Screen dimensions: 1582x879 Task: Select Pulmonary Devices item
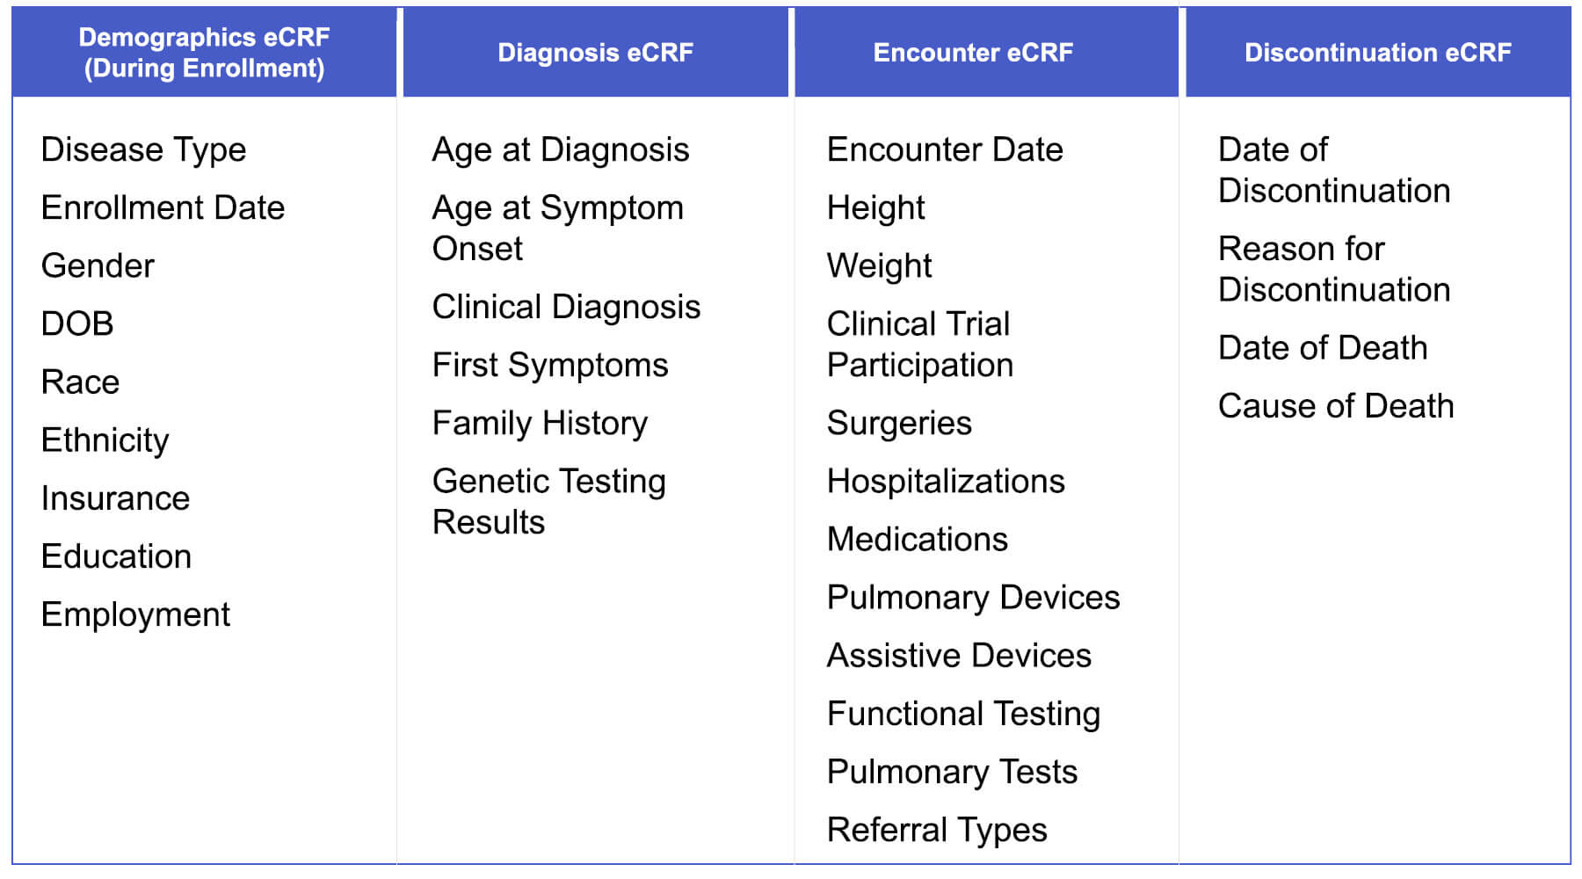point(973,598)
